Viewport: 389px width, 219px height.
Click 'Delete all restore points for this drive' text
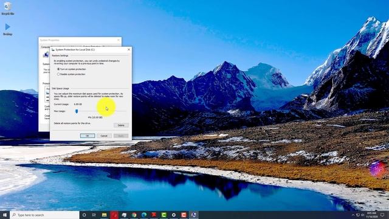72,123
